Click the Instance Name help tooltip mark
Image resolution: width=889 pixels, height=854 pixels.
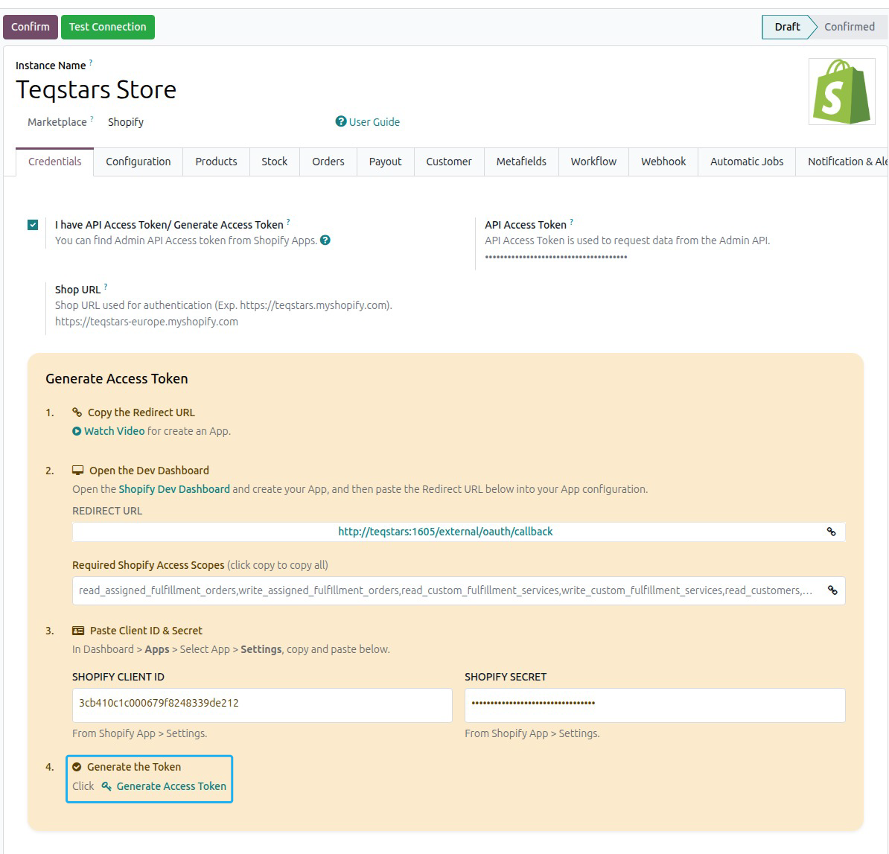pyautogui.click(x=91, y=63)
